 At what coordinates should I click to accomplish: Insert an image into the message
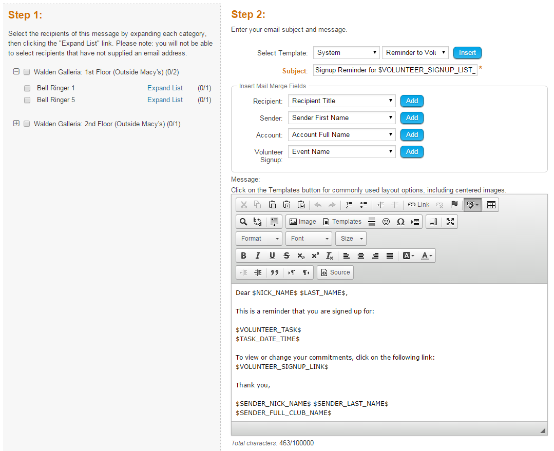pyautogui.click(x=303, y=222)
